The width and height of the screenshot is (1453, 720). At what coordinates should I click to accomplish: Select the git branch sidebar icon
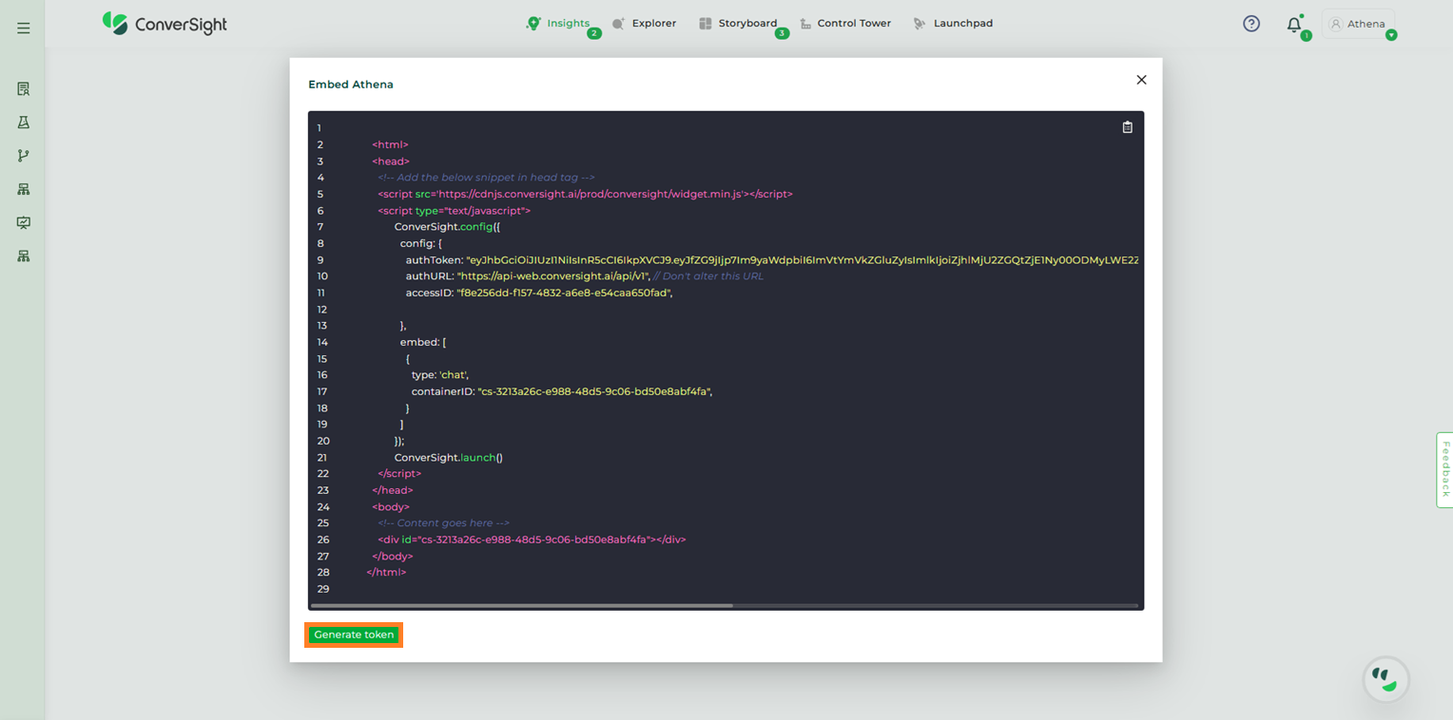pos(24,156)
